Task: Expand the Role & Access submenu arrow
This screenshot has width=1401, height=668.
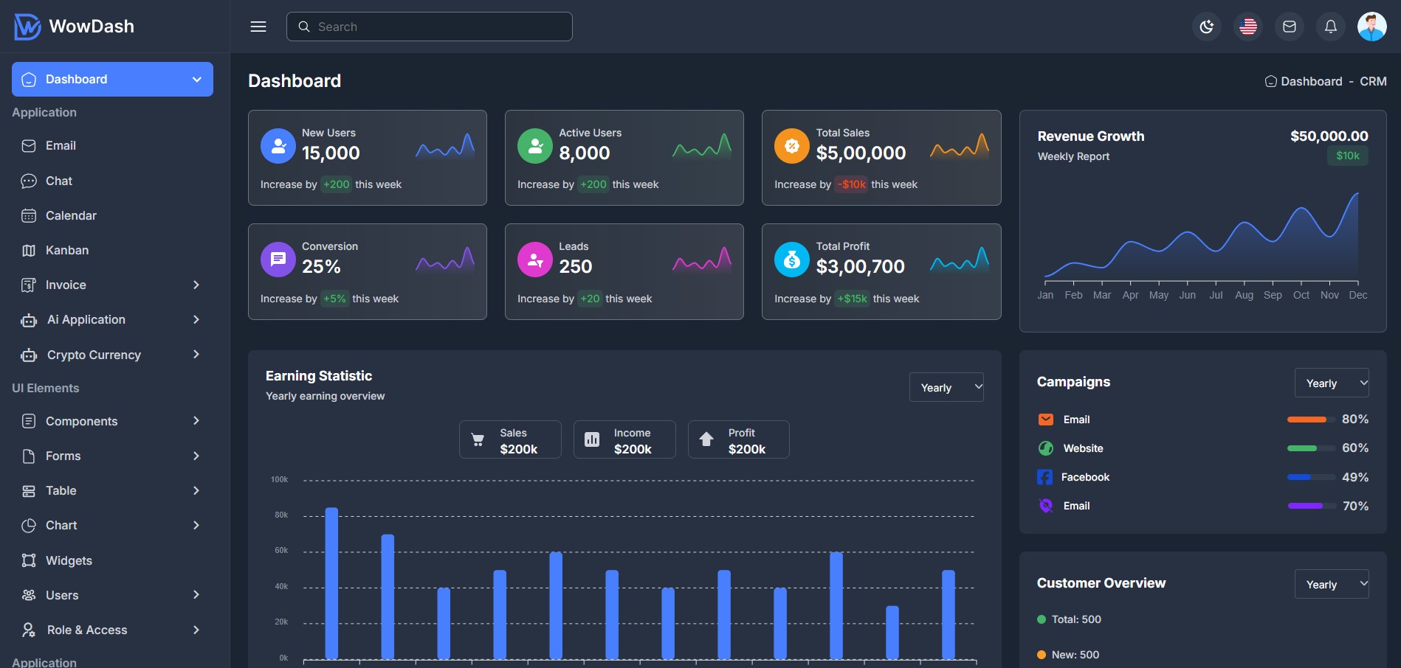Action: point(196,630)
